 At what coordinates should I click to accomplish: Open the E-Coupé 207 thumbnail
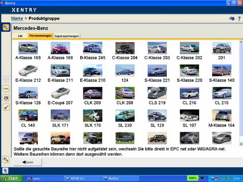[60, 93]
